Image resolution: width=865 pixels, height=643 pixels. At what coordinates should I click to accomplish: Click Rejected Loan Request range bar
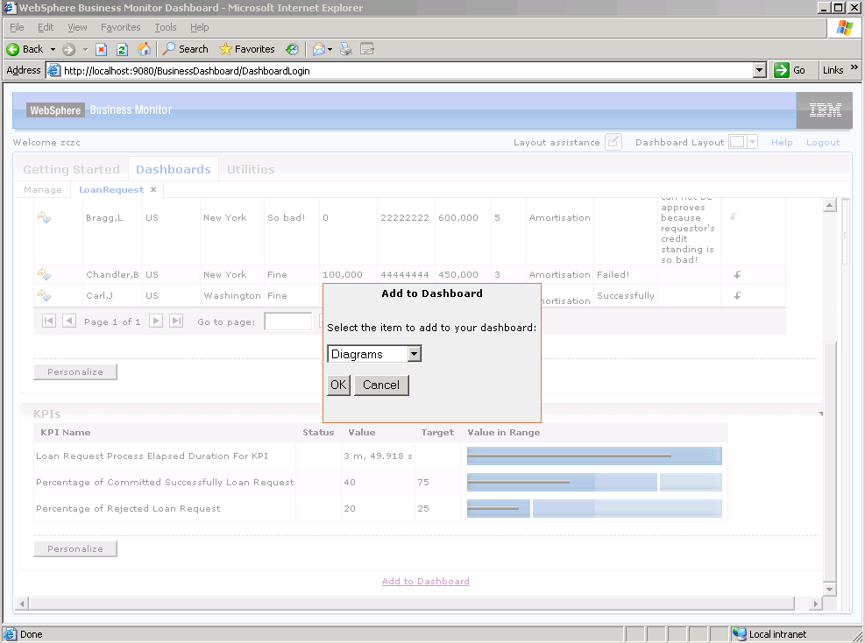pyautogui.click(x=594, y=508)
